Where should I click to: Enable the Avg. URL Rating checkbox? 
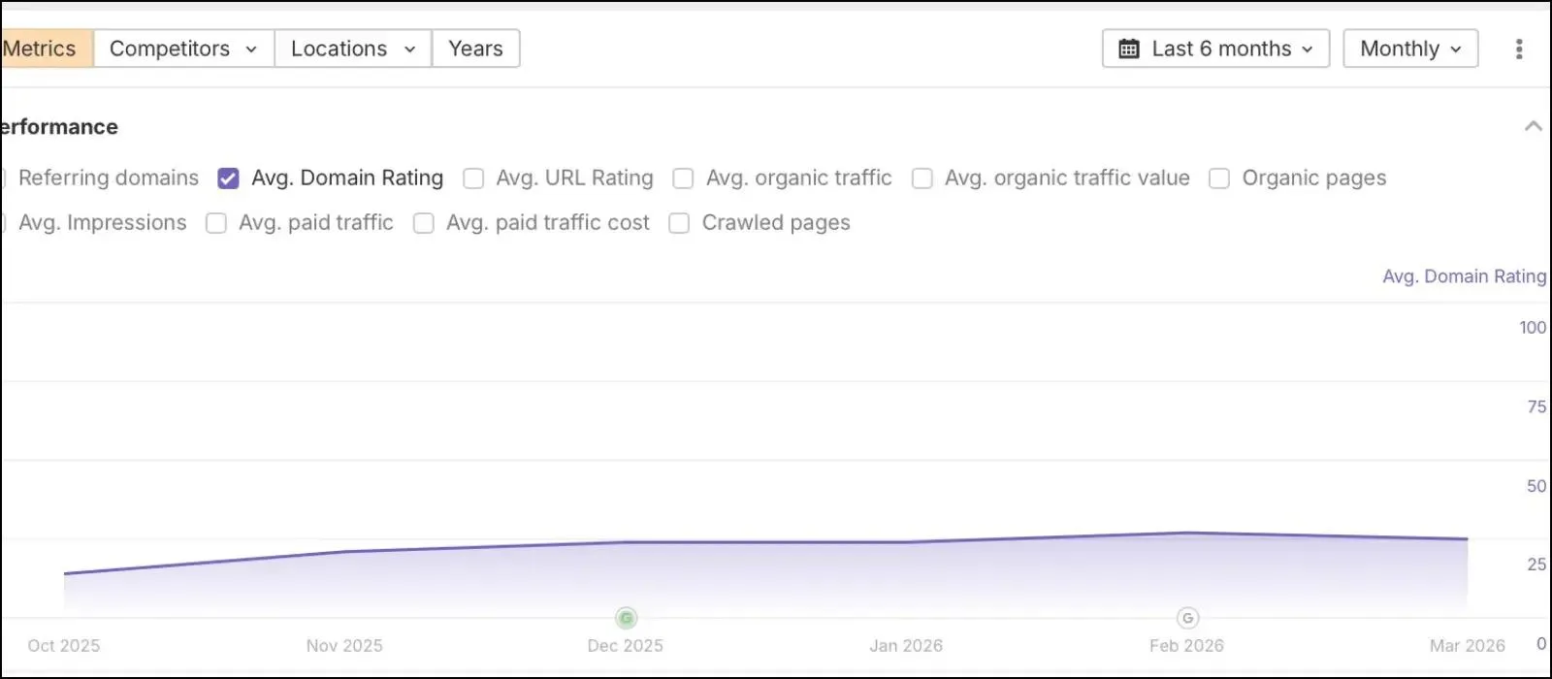(x=473, y=178)
